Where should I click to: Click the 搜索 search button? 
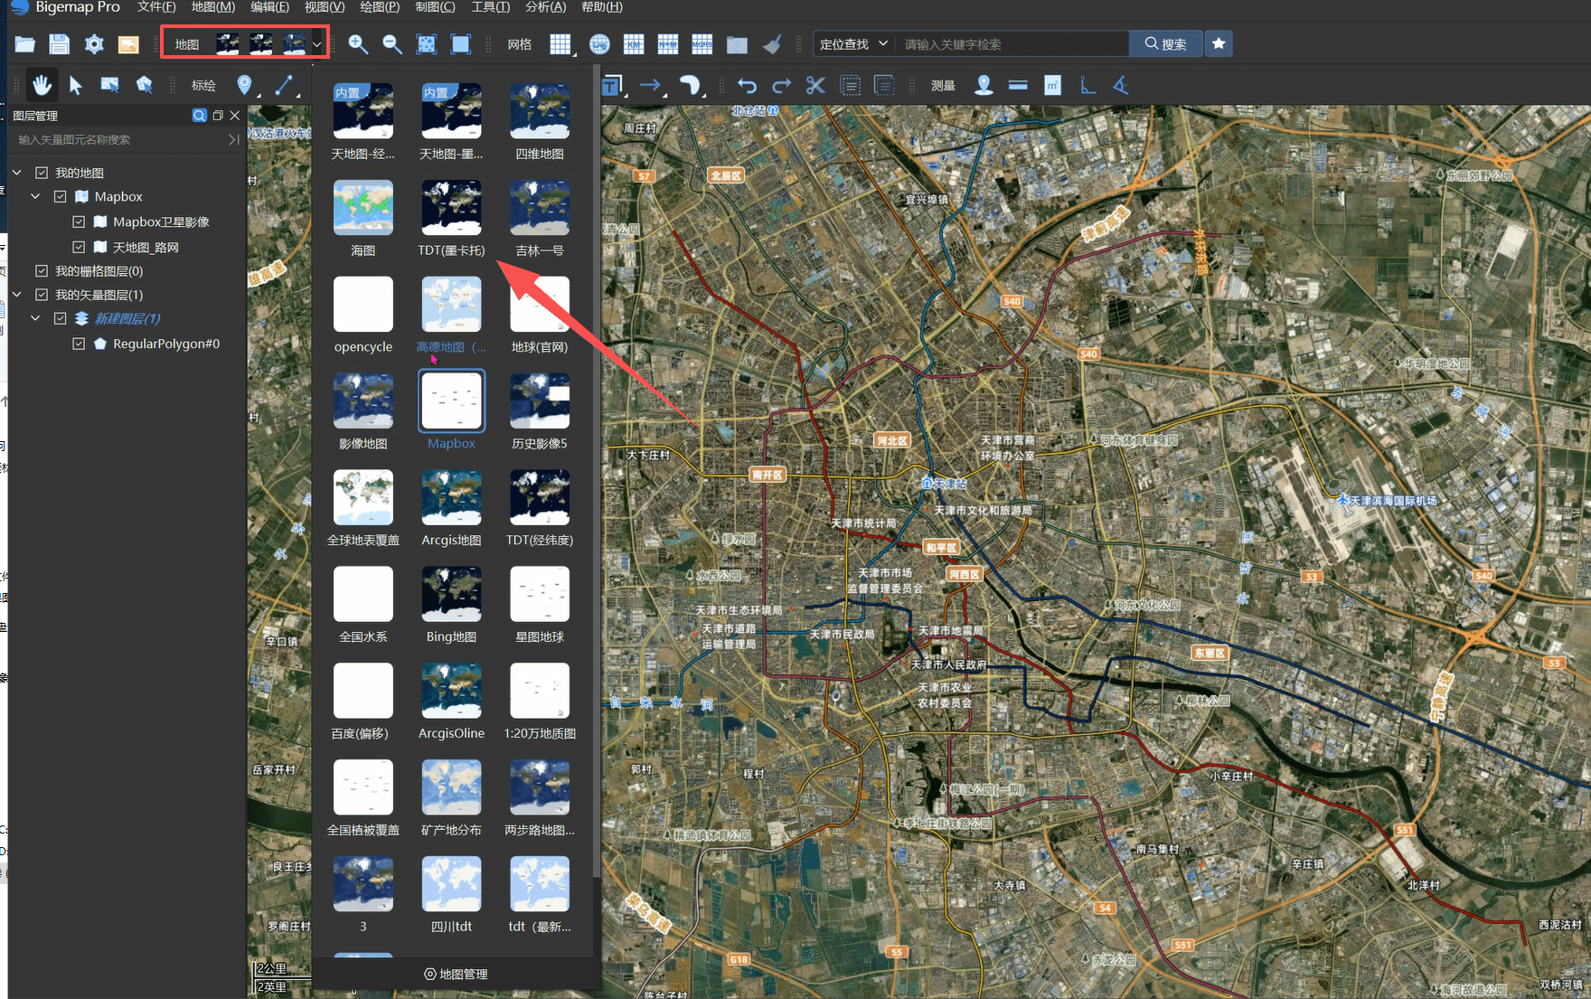coord(1165,43)
